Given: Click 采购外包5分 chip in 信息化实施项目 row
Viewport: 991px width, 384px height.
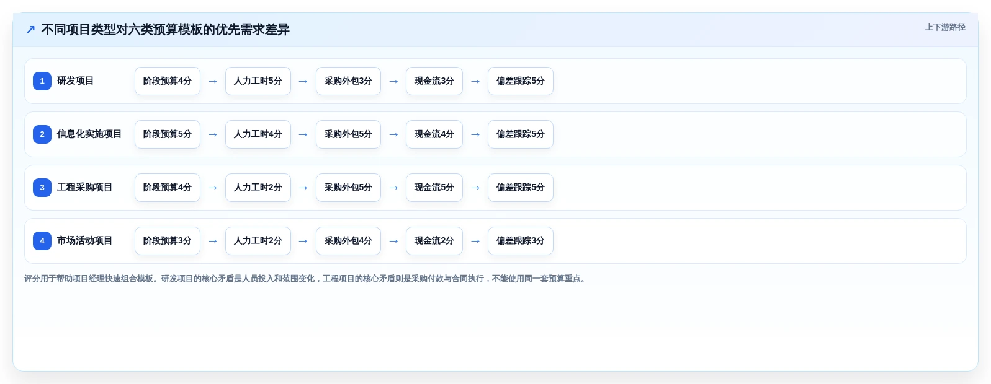Looking at the screenshot, I should coord(348,134).
